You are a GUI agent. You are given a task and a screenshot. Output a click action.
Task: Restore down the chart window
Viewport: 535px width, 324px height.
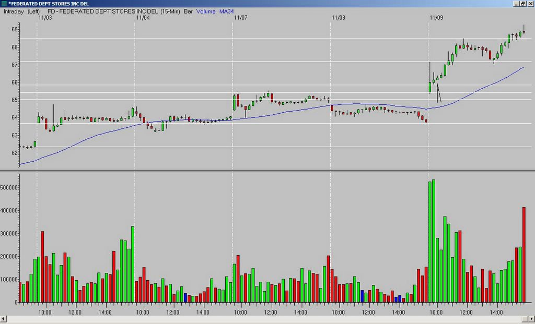(x=522, y=4)
